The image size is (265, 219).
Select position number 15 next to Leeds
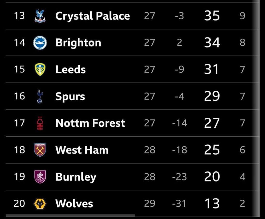click(x=19, y=69)
